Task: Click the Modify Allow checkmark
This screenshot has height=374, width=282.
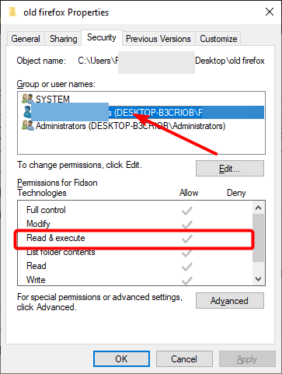Action: tap(187, 225)
